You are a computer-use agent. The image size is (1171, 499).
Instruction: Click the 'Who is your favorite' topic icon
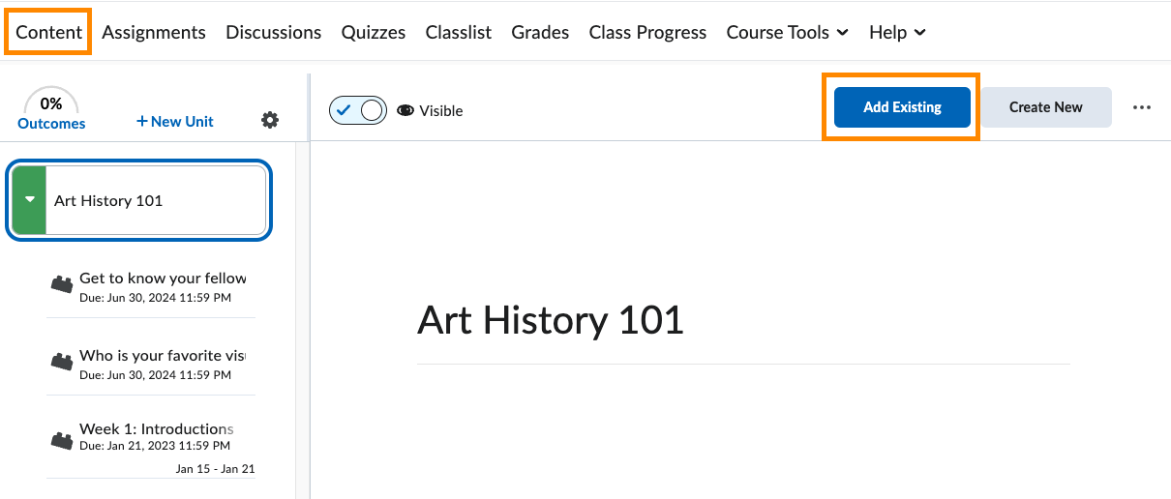[62, 362]
